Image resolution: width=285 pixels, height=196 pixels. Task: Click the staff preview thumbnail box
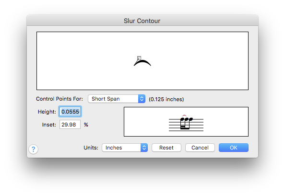pyautogui.click(x=186, y=122)
